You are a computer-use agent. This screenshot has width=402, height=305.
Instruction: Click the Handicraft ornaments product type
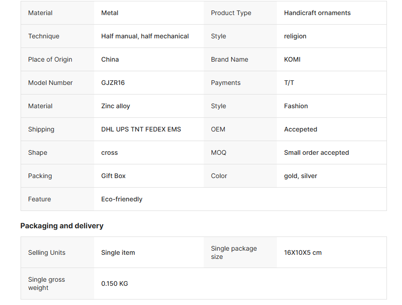[x=317, y=13]
